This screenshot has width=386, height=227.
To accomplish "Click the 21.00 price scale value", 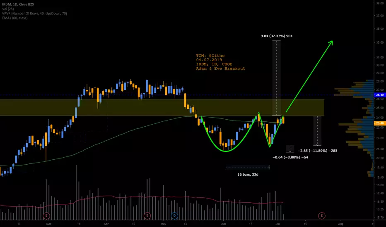I will pyautogui.click(x=380, y=149).
